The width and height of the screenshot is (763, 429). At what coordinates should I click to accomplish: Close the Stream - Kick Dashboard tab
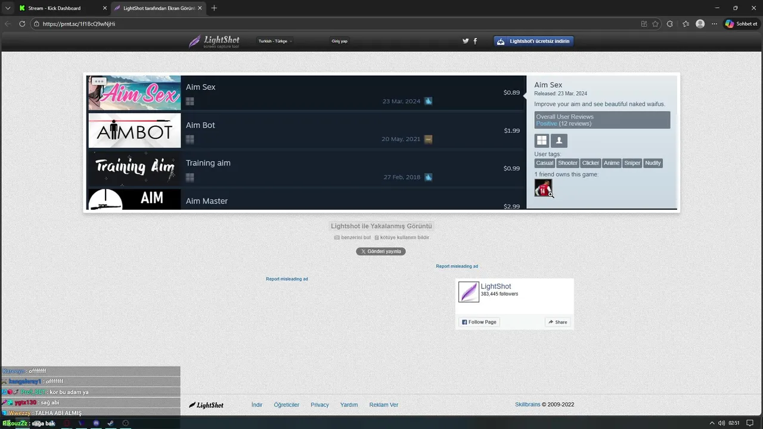point(104,8)
